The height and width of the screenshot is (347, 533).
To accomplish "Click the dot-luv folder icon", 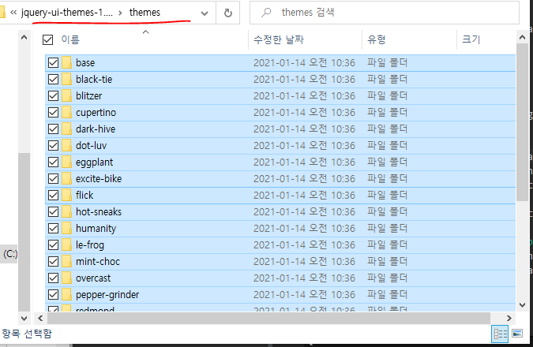I will (x=66, y=146).
